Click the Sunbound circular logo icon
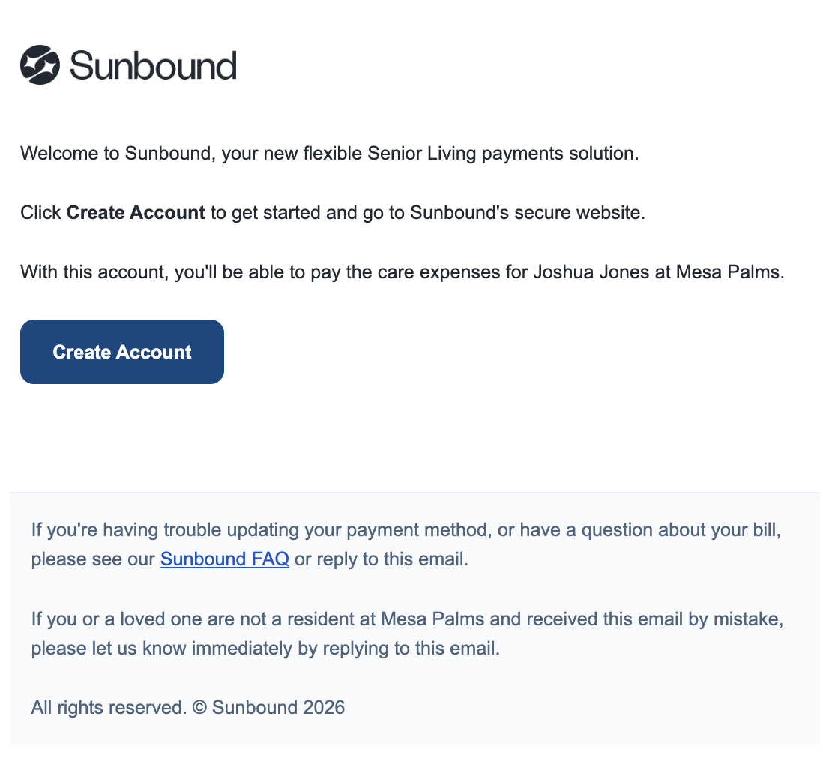This screenshot has height=762, width=823. coord(40,65)
